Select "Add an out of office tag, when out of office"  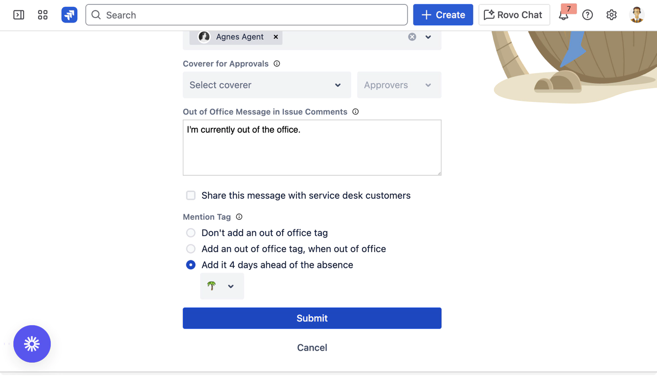click(191, 249)
